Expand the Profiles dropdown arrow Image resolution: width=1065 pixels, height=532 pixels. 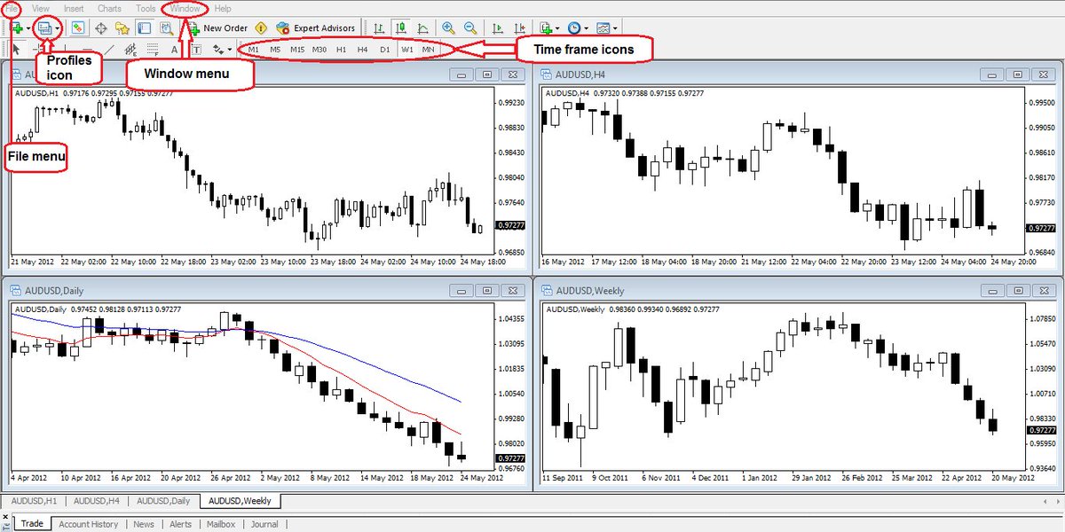click(58, 28)
